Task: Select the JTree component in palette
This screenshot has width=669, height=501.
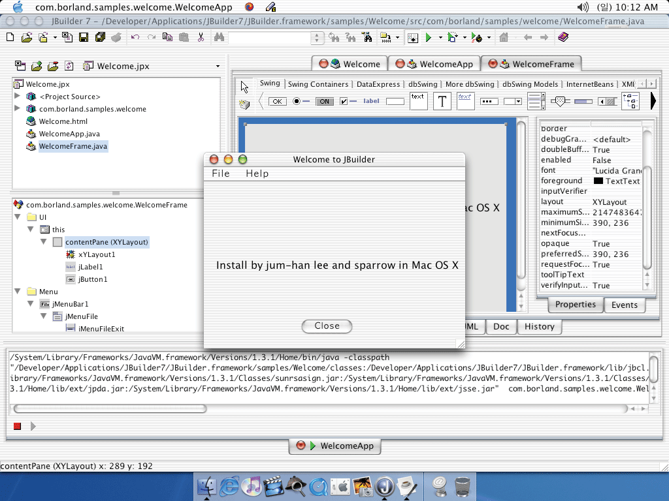Action: tap(630, 101)
